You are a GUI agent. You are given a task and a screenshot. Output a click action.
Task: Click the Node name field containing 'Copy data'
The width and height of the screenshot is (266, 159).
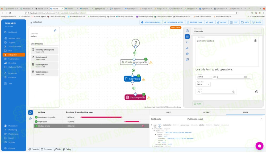(227, 31)
